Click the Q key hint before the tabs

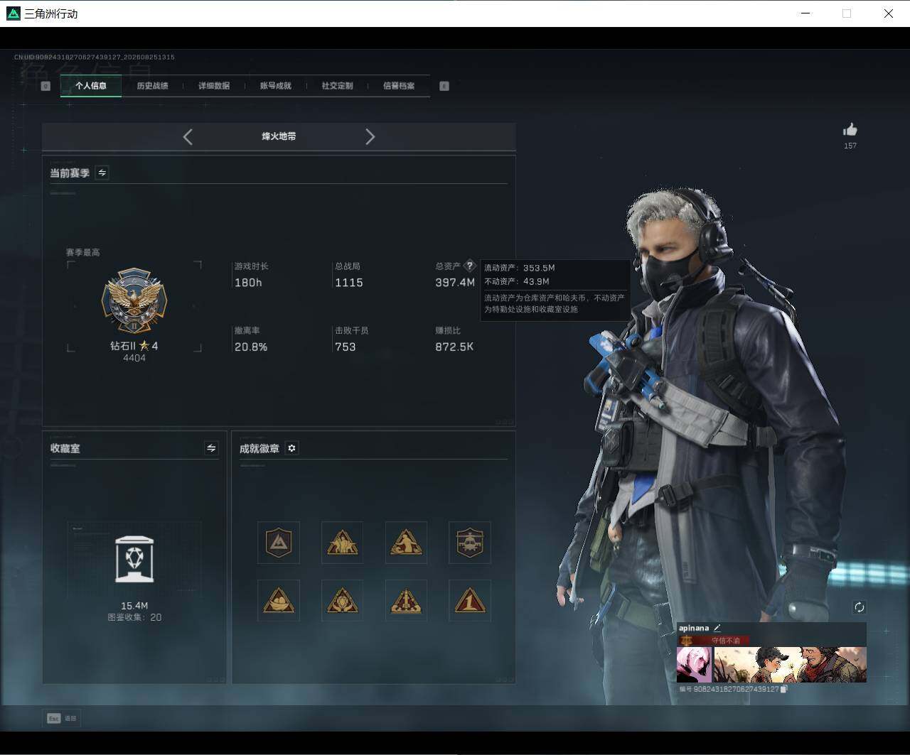45,86
